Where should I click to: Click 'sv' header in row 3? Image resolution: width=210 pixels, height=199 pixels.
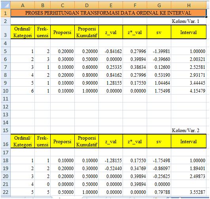pos(159,32)
